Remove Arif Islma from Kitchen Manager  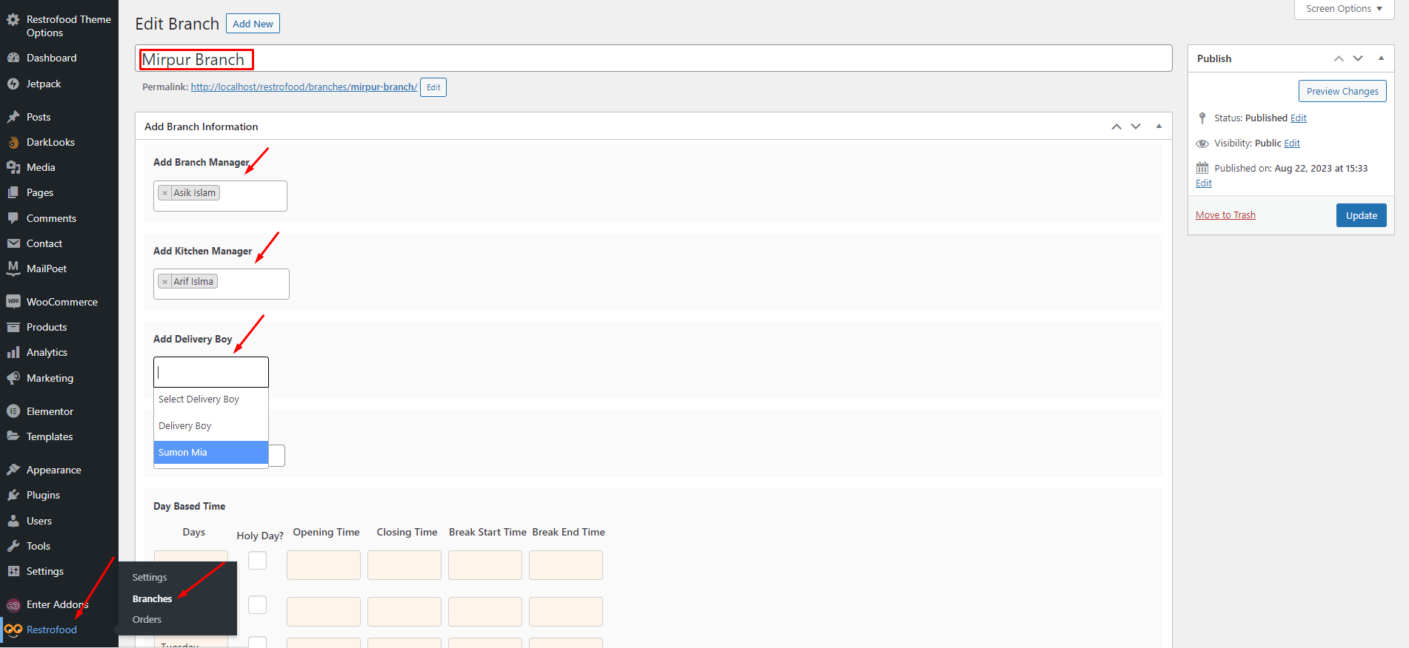[x=165, y=282]
